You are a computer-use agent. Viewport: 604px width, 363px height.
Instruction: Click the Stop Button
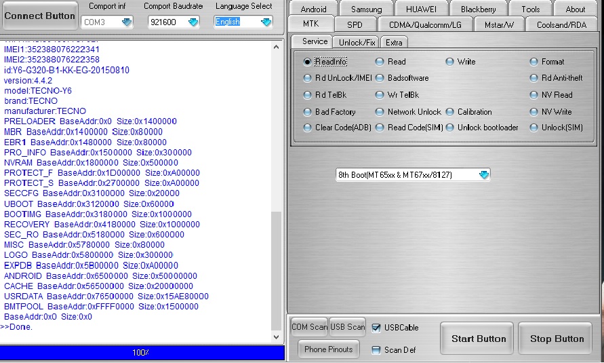pyautogui.click(x=555, y=339)
